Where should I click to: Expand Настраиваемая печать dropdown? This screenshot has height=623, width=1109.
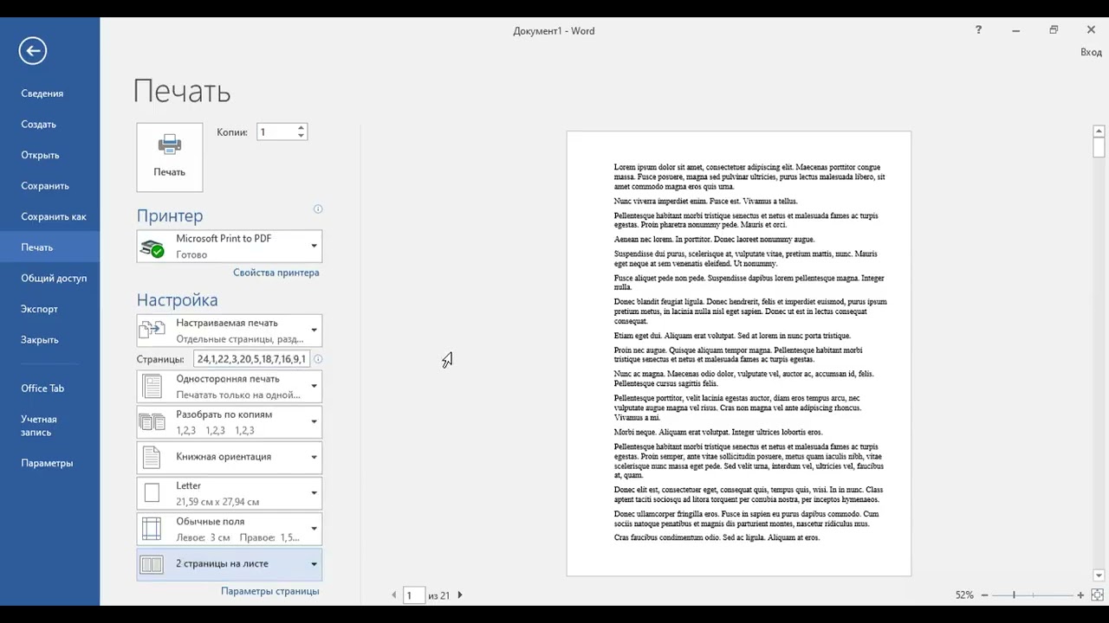pos(230,331)
